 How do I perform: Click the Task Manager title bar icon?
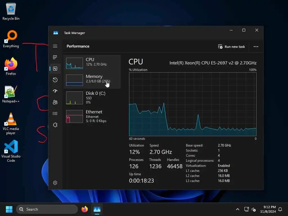(x=56, y=33)
